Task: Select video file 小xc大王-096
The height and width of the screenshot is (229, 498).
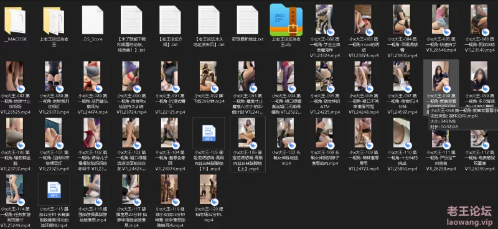Action: (364, 77)
